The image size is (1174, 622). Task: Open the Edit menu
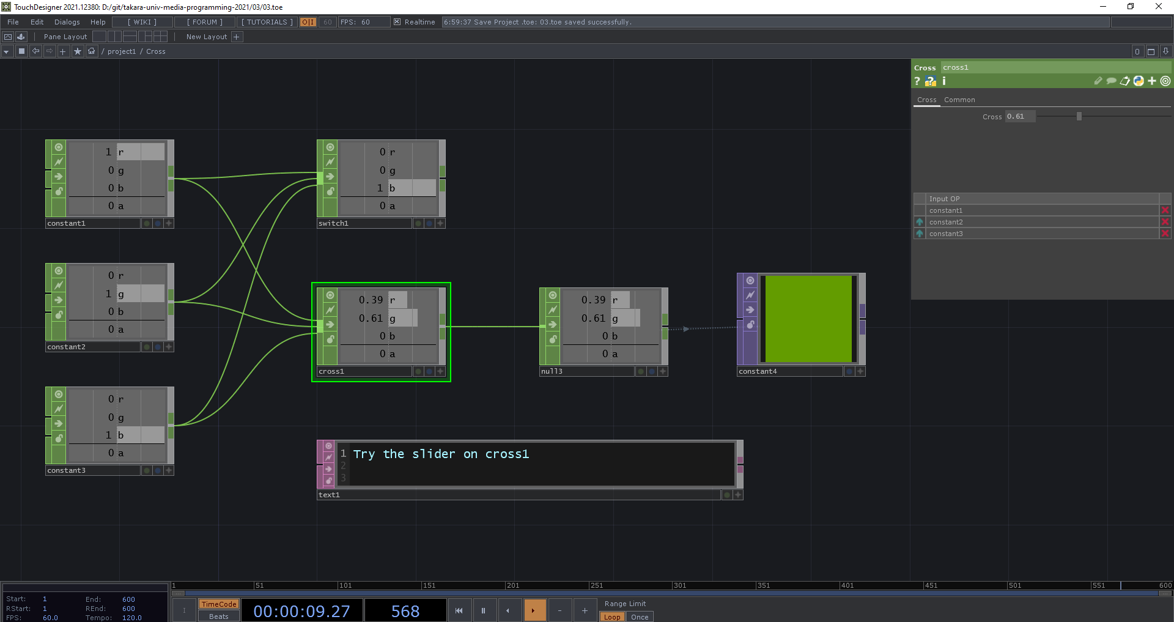37,22
